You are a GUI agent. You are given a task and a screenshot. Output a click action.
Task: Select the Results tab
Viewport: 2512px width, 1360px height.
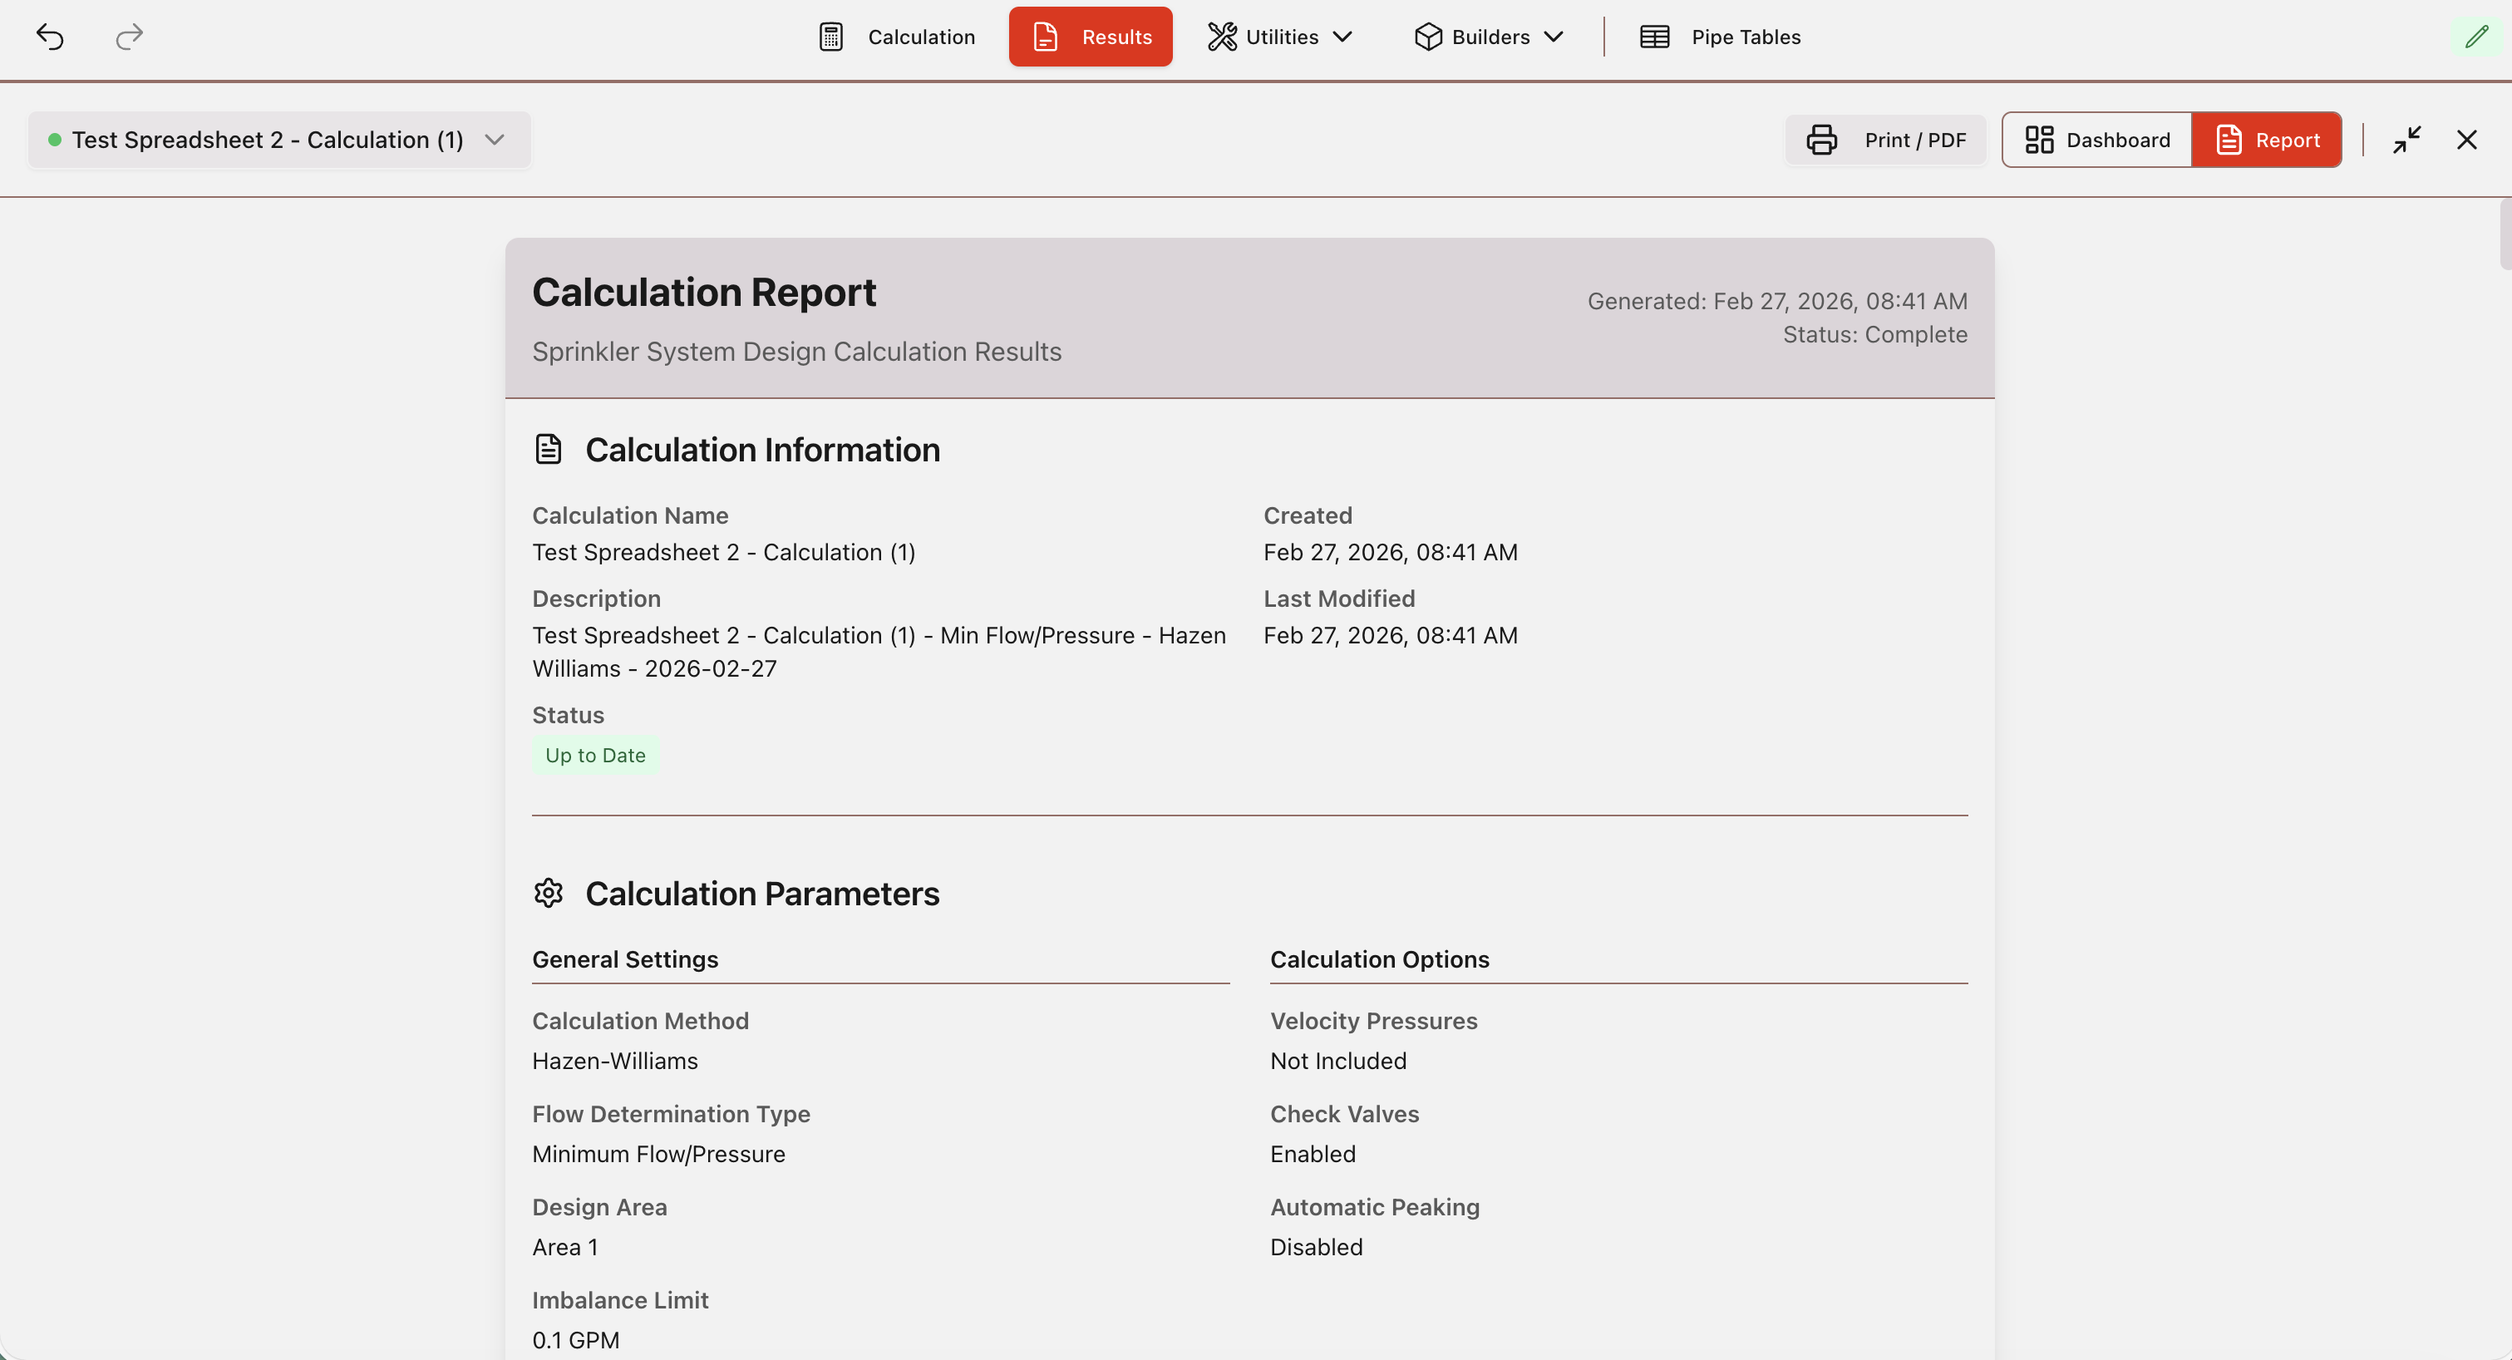click(1091, 37)
